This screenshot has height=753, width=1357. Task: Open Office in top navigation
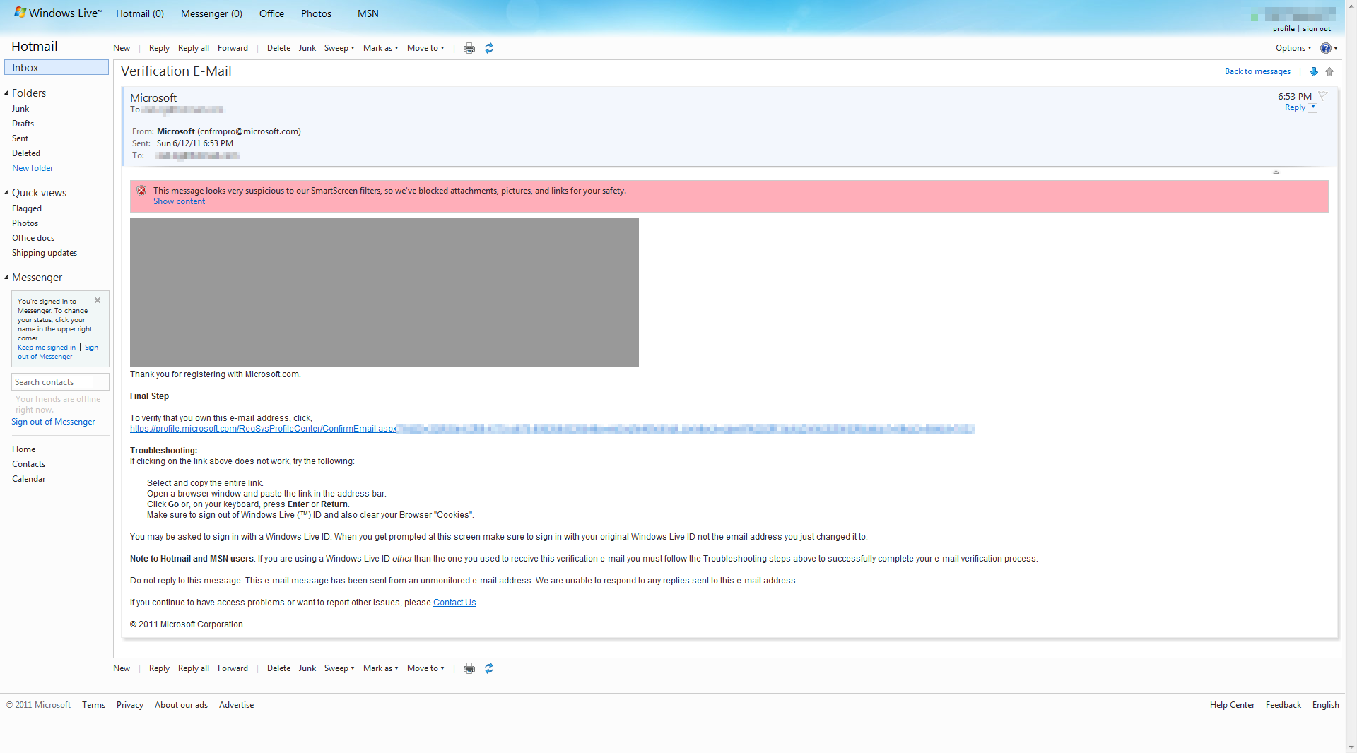(x=271, y=13)
